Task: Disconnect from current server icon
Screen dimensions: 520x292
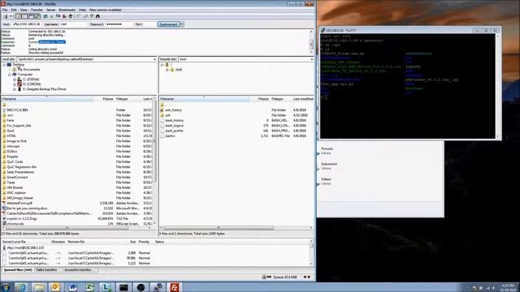Action: 64,16
